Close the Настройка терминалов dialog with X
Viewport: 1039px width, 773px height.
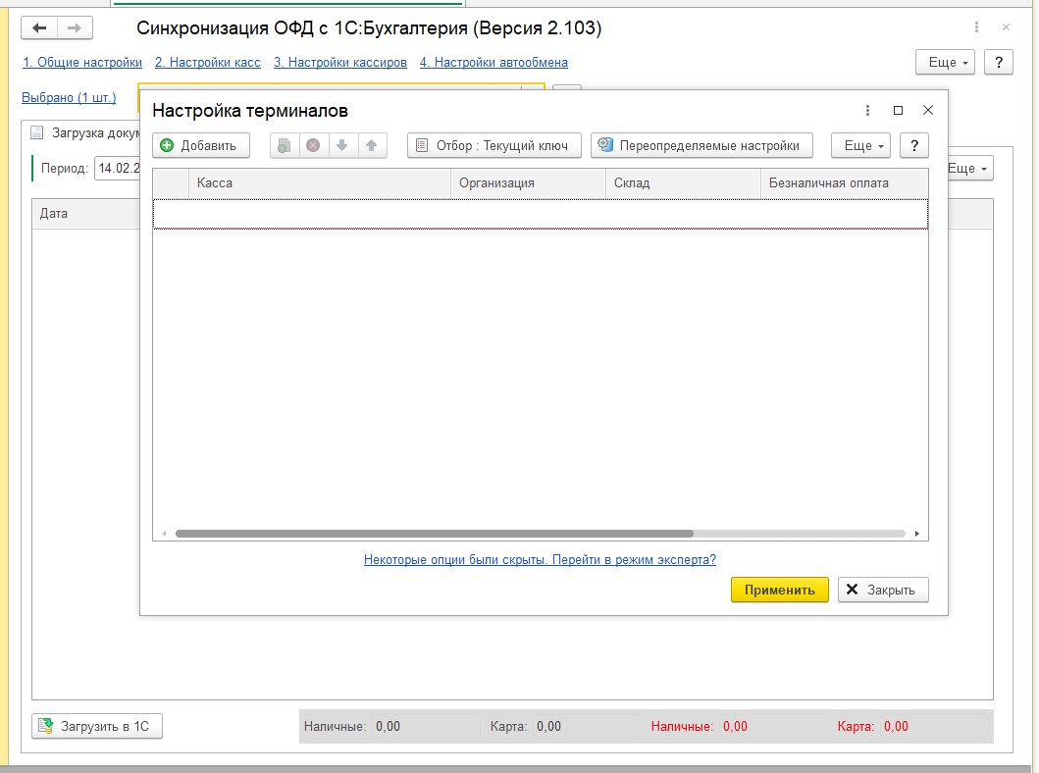coord(928,110)
